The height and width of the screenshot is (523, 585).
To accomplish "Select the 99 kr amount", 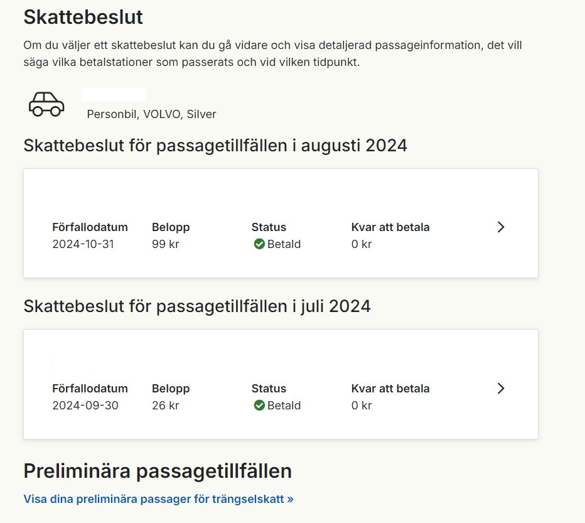I will pos(165,244).
